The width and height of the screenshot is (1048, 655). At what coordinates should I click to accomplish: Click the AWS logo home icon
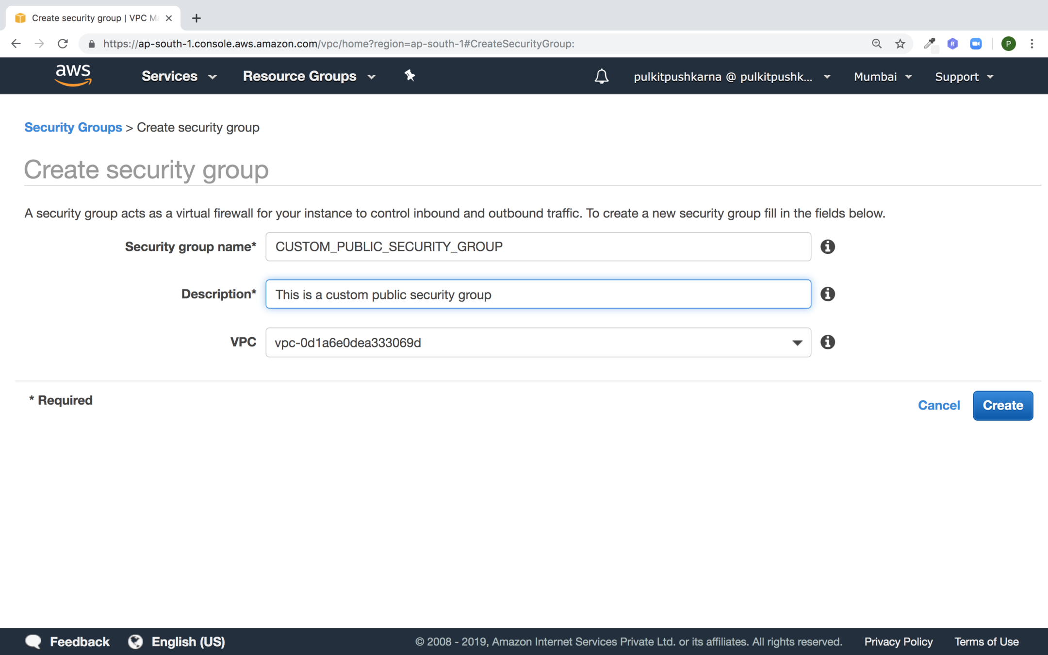coord(73,76)
